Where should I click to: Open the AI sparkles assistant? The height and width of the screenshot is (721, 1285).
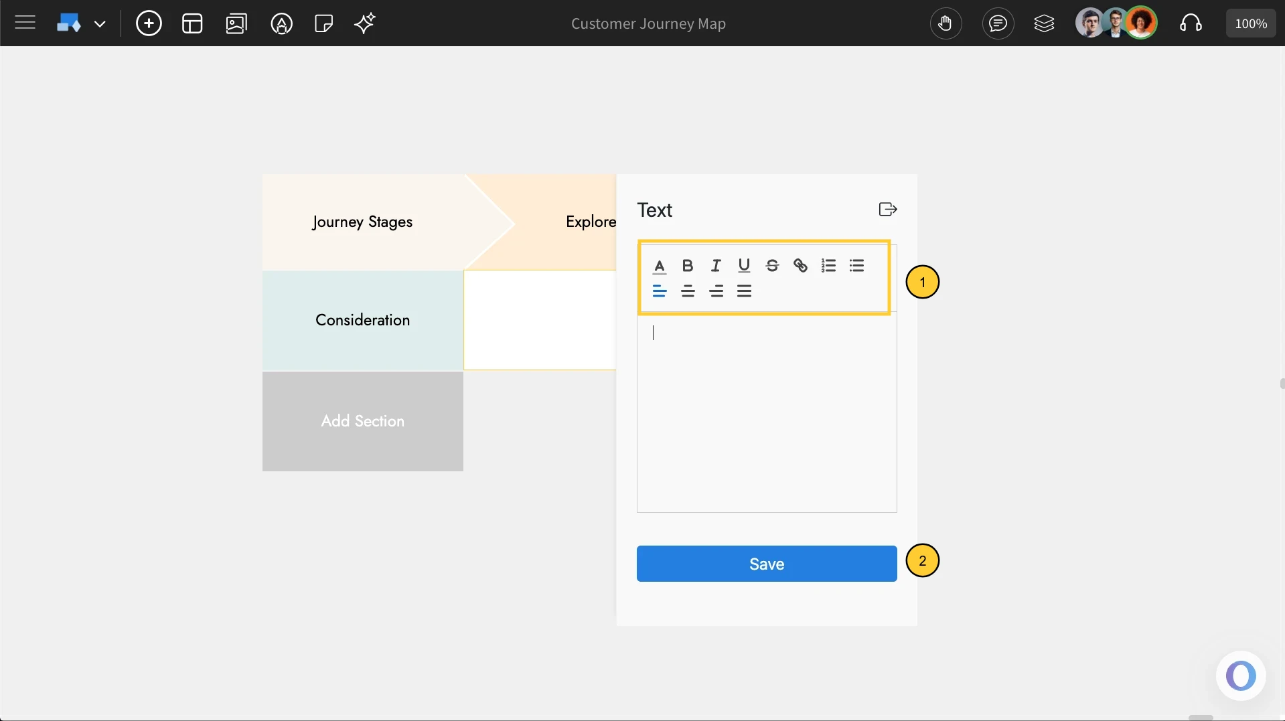[x=365, y=23]
